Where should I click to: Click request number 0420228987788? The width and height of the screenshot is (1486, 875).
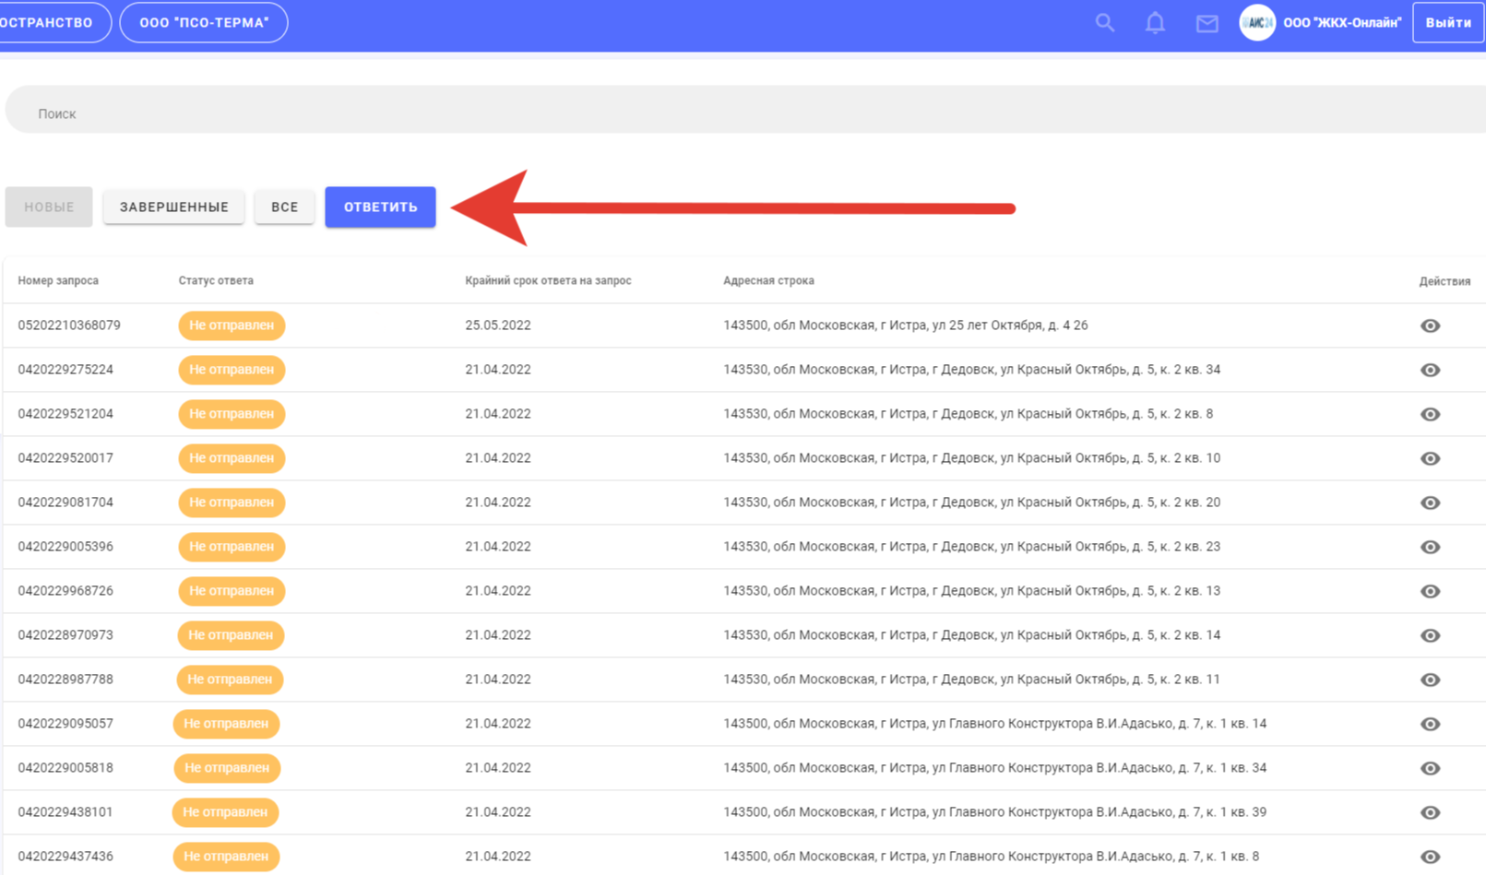pos(65,680)
